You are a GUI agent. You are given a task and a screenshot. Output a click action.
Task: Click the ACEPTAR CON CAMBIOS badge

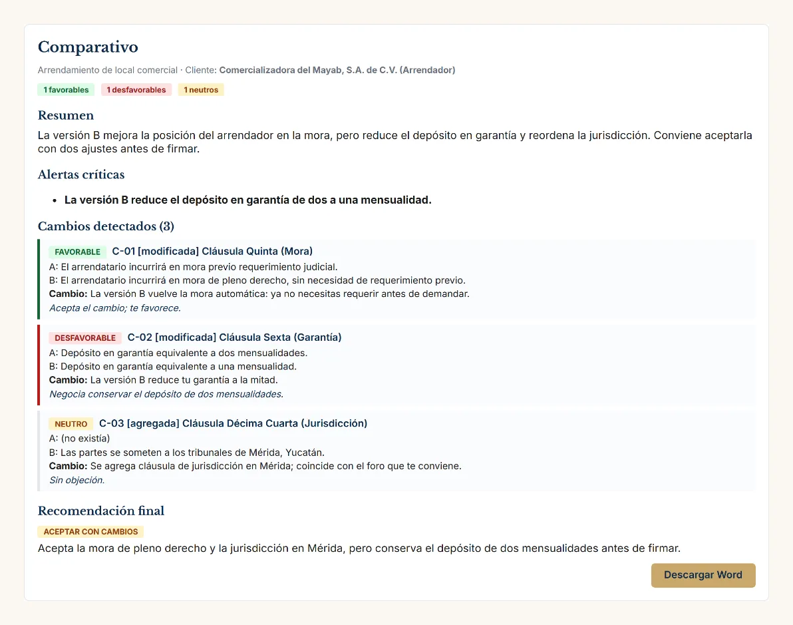click(90, 531)
